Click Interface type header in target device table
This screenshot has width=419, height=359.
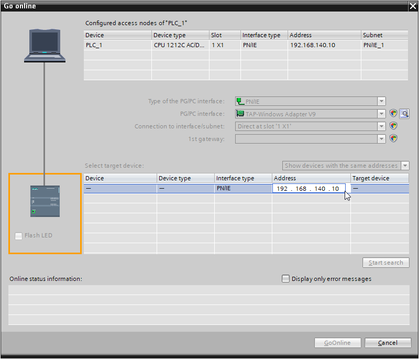[x=243, y=178]
